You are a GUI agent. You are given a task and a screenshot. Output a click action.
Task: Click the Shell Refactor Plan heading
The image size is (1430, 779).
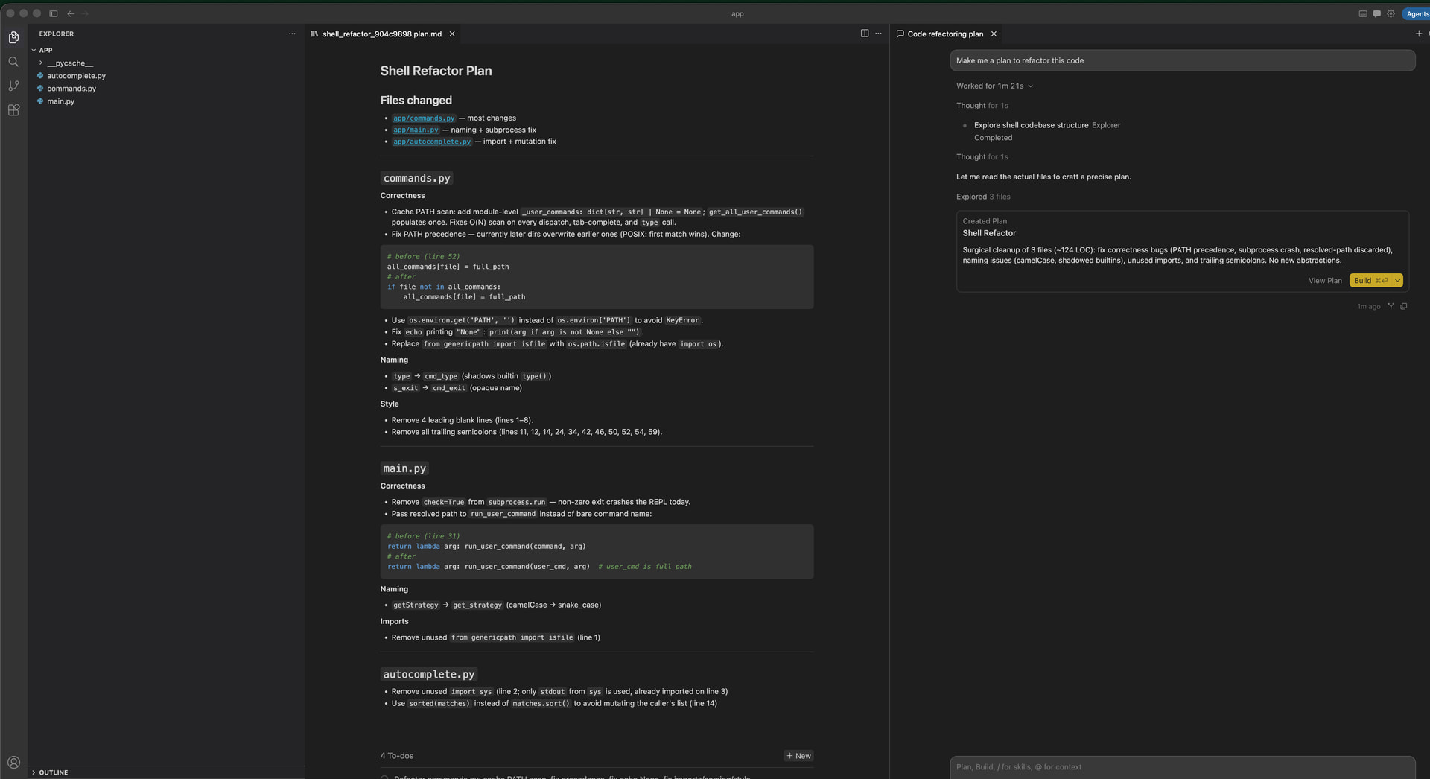tap(436, 71)
